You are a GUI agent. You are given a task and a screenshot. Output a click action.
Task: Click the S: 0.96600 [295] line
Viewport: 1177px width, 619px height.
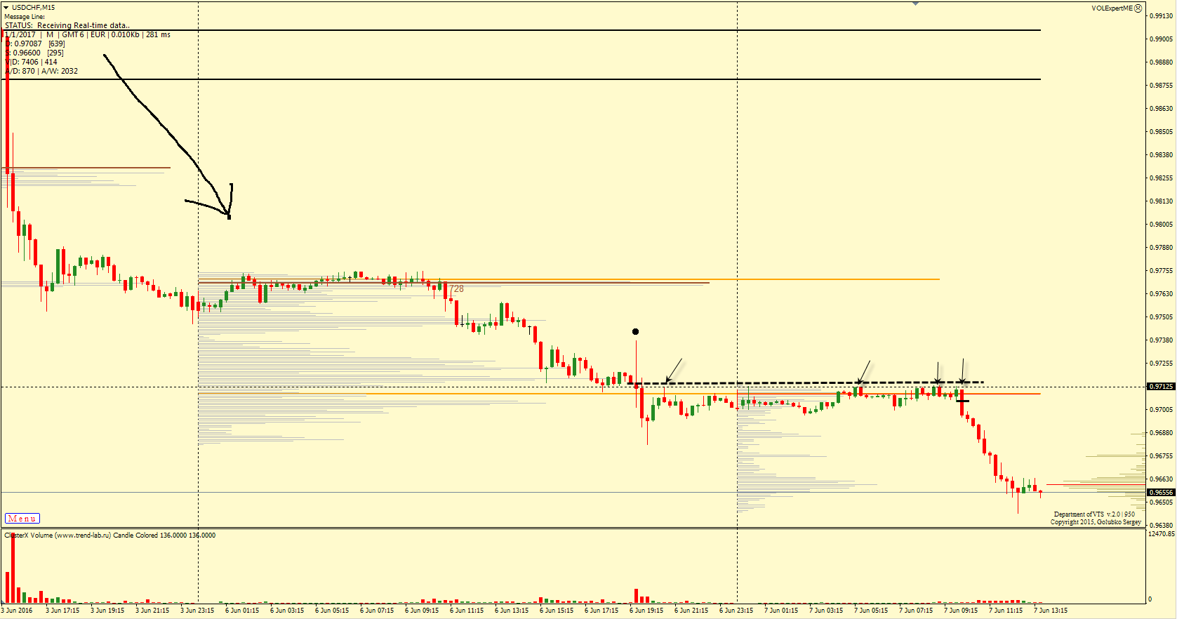[x=35, y=53]
